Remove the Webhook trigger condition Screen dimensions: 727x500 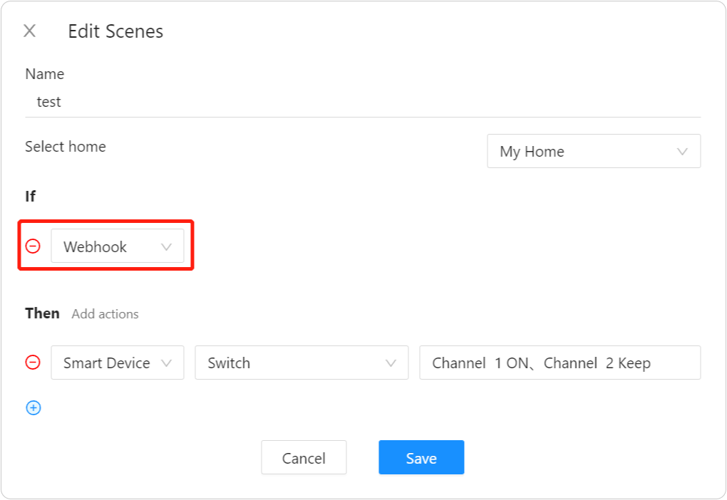click(33, 246)
